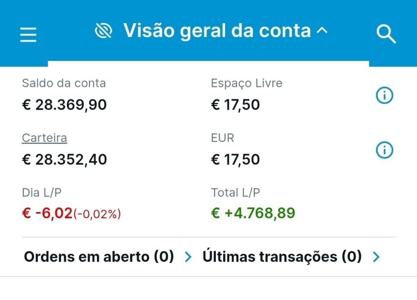Click the Total L/P gain figure

253,213
